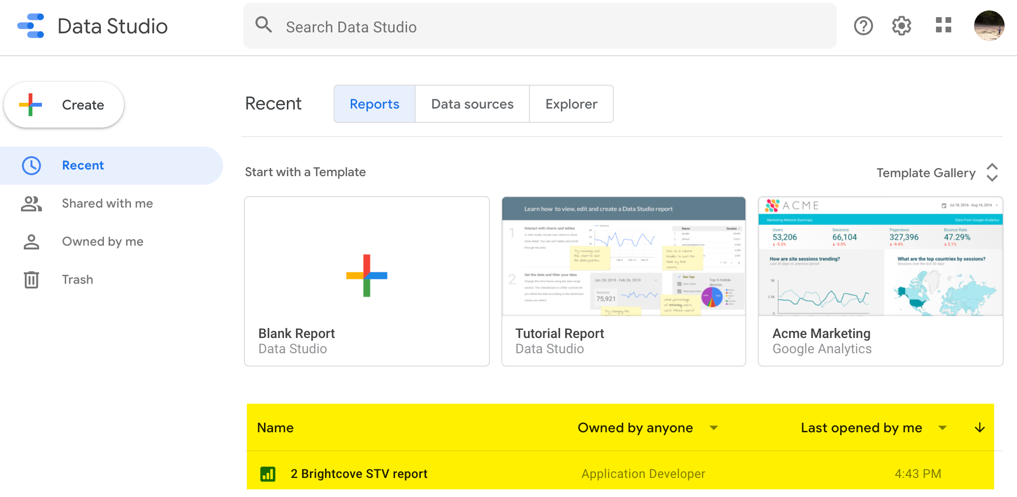Click the trash can icon in sidebar
Image resolution: width=1017 pixels, height=497 pixels.
(31, 279)
